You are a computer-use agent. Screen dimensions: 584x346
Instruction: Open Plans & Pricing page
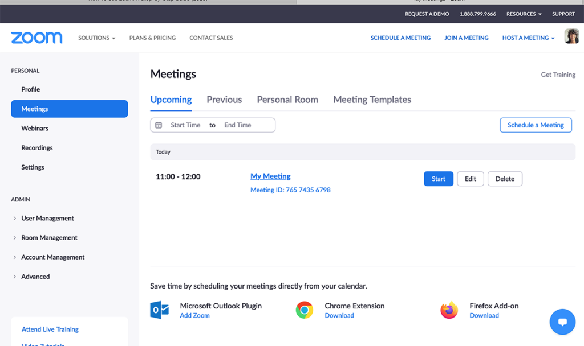pos(152,38)
